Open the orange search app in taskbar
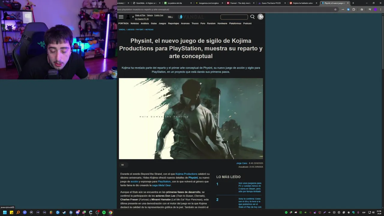Image resolution: width=384 pixels, height=216 pixels. (x=18, y=212)
